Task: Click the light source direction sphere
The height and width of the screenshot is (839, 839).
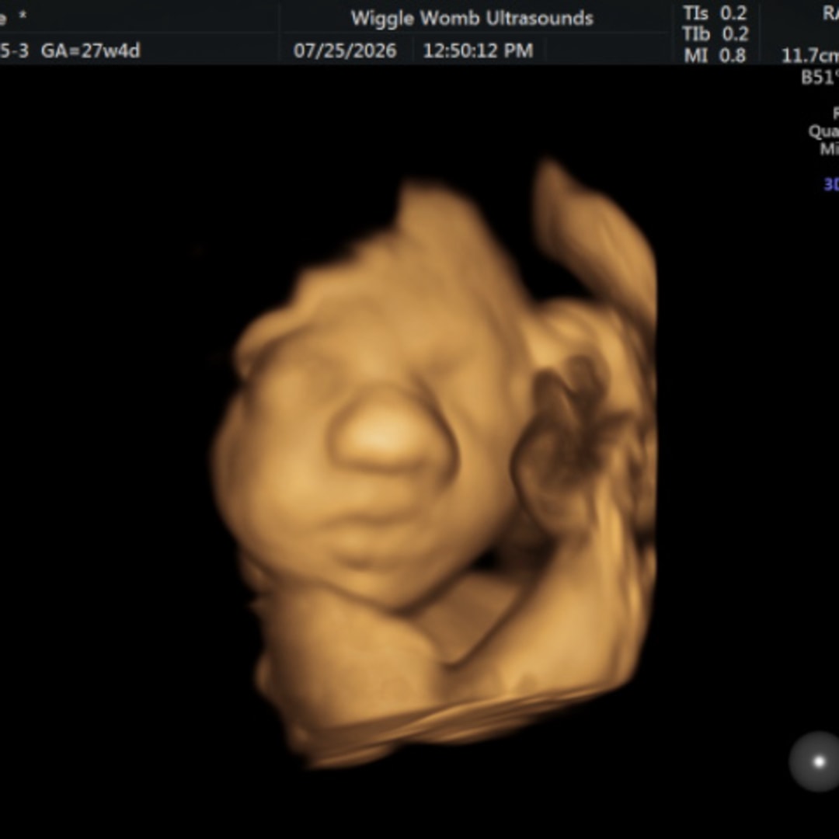Action: (x=814, y=761)
